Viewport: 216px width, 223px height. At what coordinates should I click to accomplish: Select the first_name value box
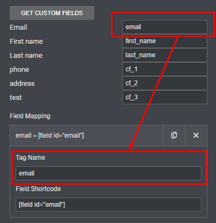(165, 41)
